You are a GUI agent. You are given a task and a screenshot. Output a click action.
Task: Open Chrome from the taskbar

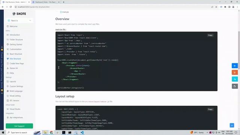coord(51,132)
